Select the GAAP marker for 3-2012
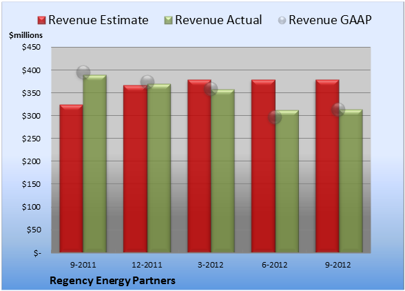The width and height of the screenshot is (405, 291). tap(211, 89)
